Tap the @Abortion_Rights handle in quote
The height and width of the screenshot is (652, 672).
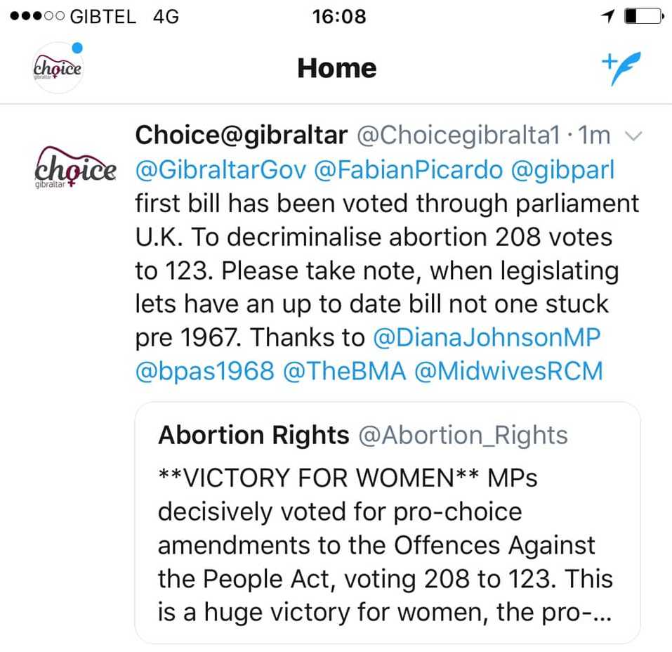tap(463, 436)
